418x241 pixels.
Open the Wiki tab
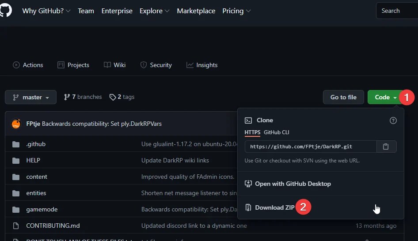pyautogui.click(x=114, y=65)
